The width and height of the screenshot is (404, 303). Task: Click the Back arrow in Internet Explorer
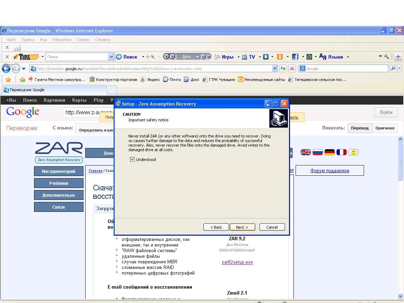click(6, 68)
